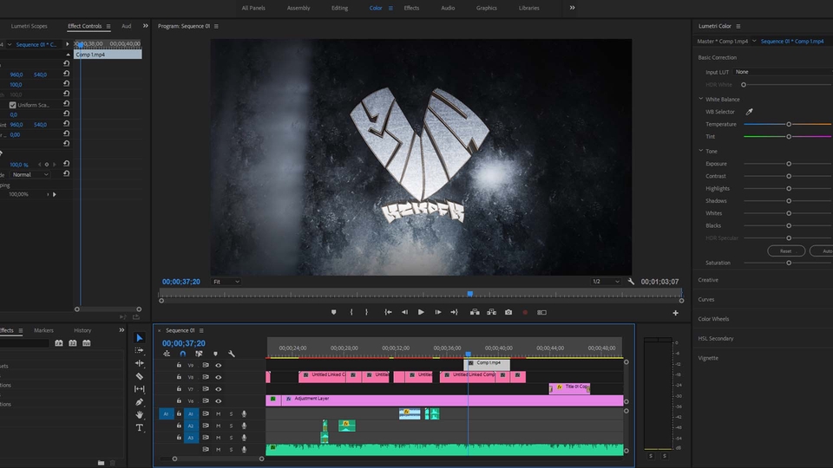The width and height of the screenshot is (833, 468).
Task: Select the Slip tool
Action: coord(139,389)
